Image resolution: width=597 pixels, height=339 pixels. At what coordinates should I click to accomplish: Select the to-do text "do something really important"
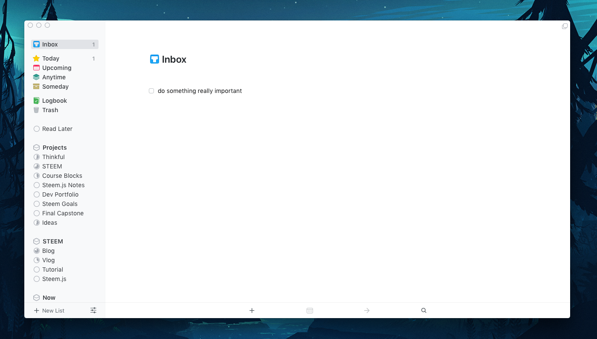(200, 91)
